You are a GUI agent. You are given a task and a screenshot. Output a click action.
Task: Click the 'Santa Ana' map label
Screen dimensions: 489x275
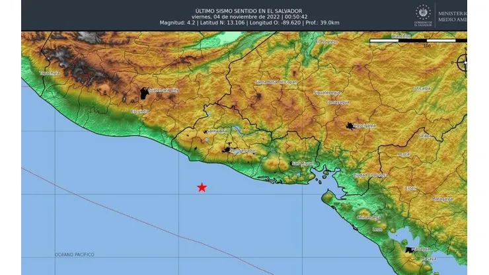click(217, 131)
